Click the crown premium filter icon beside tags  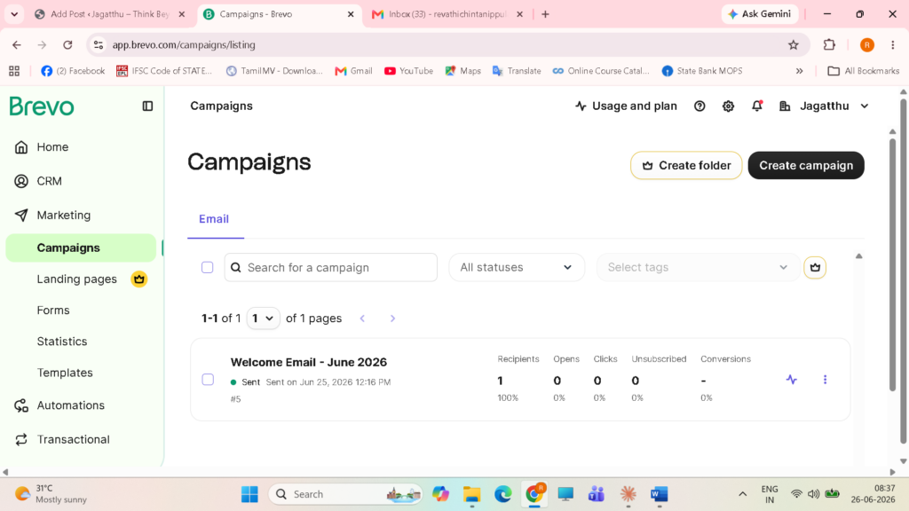click(x=815, y=267)
